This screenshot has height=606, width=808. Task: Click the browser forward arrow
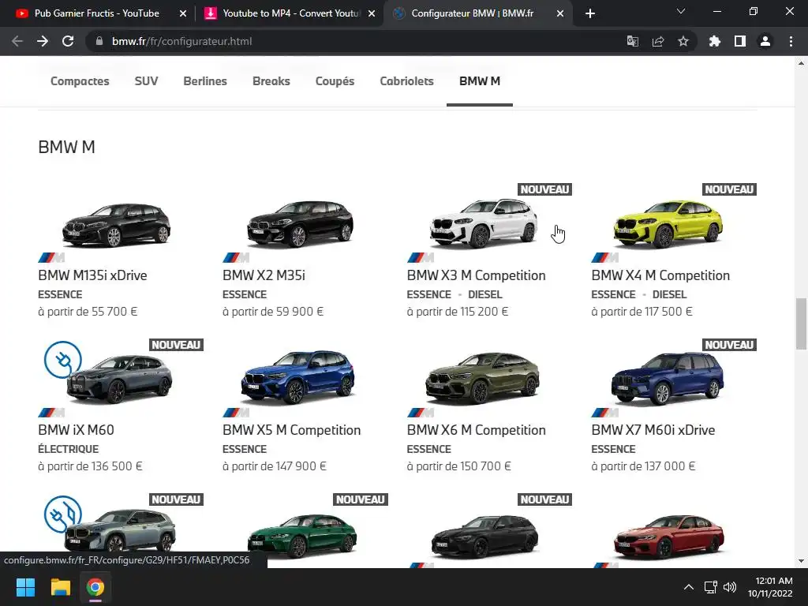pyautogui.click(x=43, y=41)
